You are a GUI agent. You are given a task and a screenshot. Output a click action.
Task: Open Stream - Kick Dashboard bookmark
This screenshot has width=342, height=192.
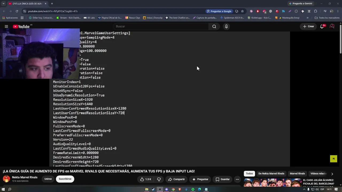pos(68,18)
